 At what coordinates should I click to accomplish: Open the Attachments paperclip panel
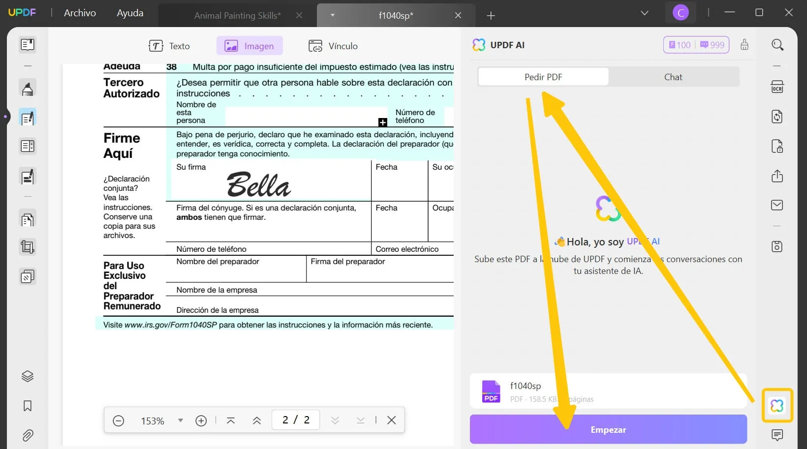pos(28,435)
